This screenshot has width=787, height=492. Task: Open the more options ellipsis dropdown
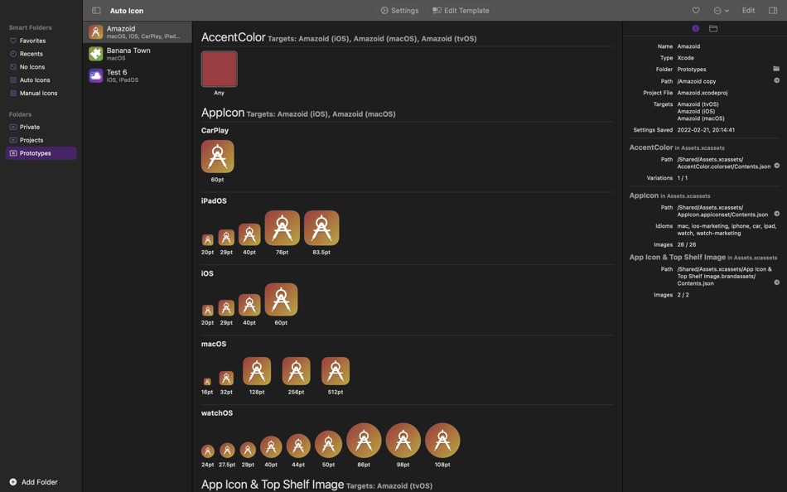tap(722, 11)
